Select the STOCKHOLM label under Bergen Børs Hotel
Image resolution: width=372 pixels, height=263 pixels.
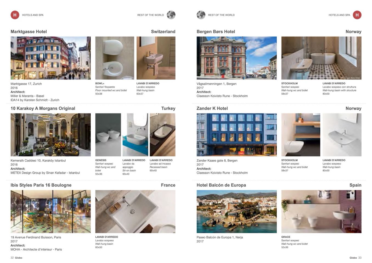coord(289,83)
